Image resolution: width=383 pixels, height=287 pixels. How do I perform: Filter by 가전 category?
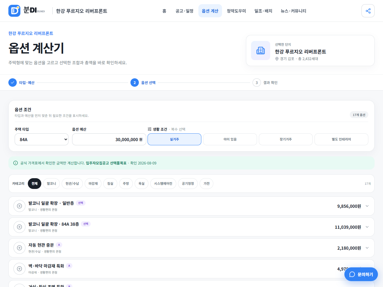pyautogui.click(x=206, y=184)
